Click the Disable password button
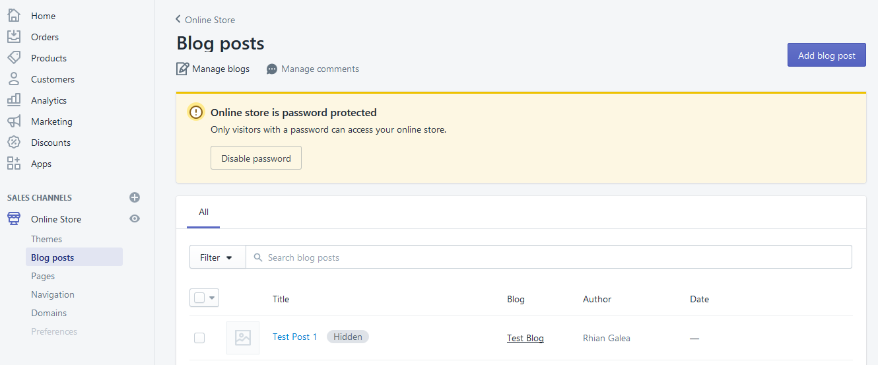878x365 pixels. [256, 158]
